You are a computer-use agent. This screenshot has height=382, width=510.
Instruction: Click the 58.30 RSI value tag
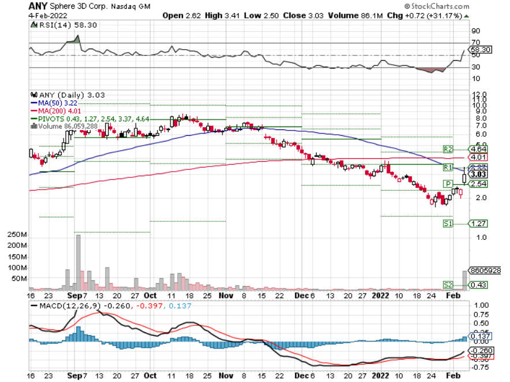pos(481,50)
